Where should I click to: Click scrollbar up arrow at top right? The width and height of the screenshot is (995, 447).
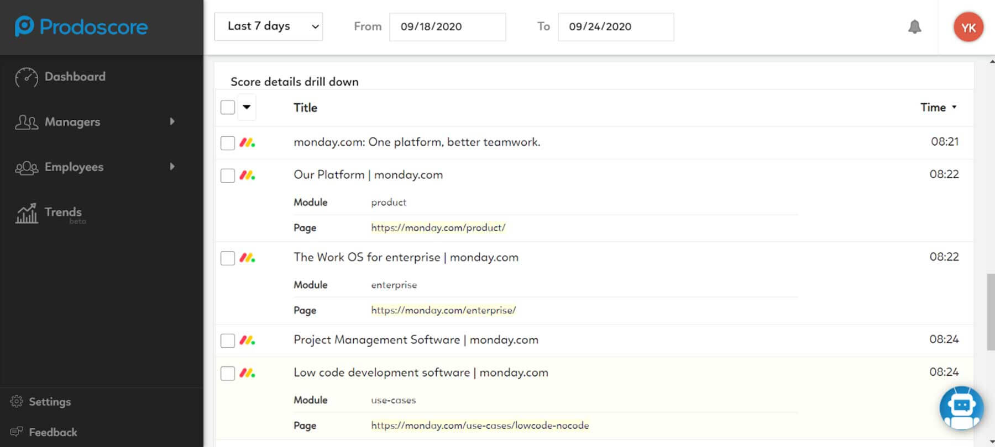(x=991, y=61)
